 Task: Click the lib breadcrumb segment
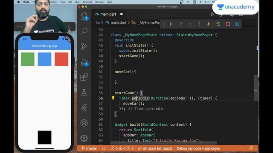click(98, 23)
